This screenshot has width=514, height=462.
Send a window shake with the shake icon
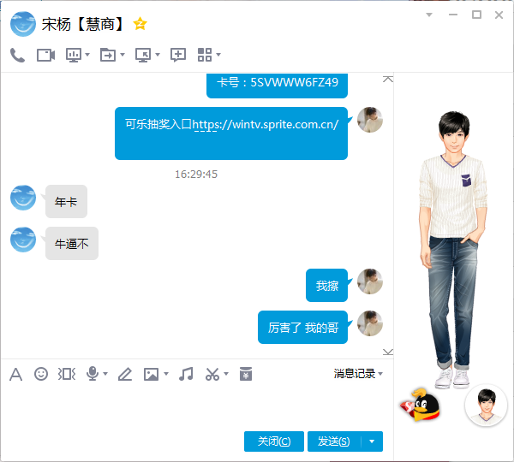point(67,374)
